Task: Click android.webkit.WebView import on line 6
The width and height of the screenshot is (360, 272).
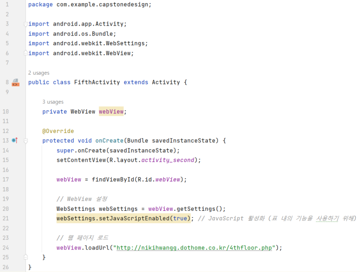Action: tap(92, 53)
